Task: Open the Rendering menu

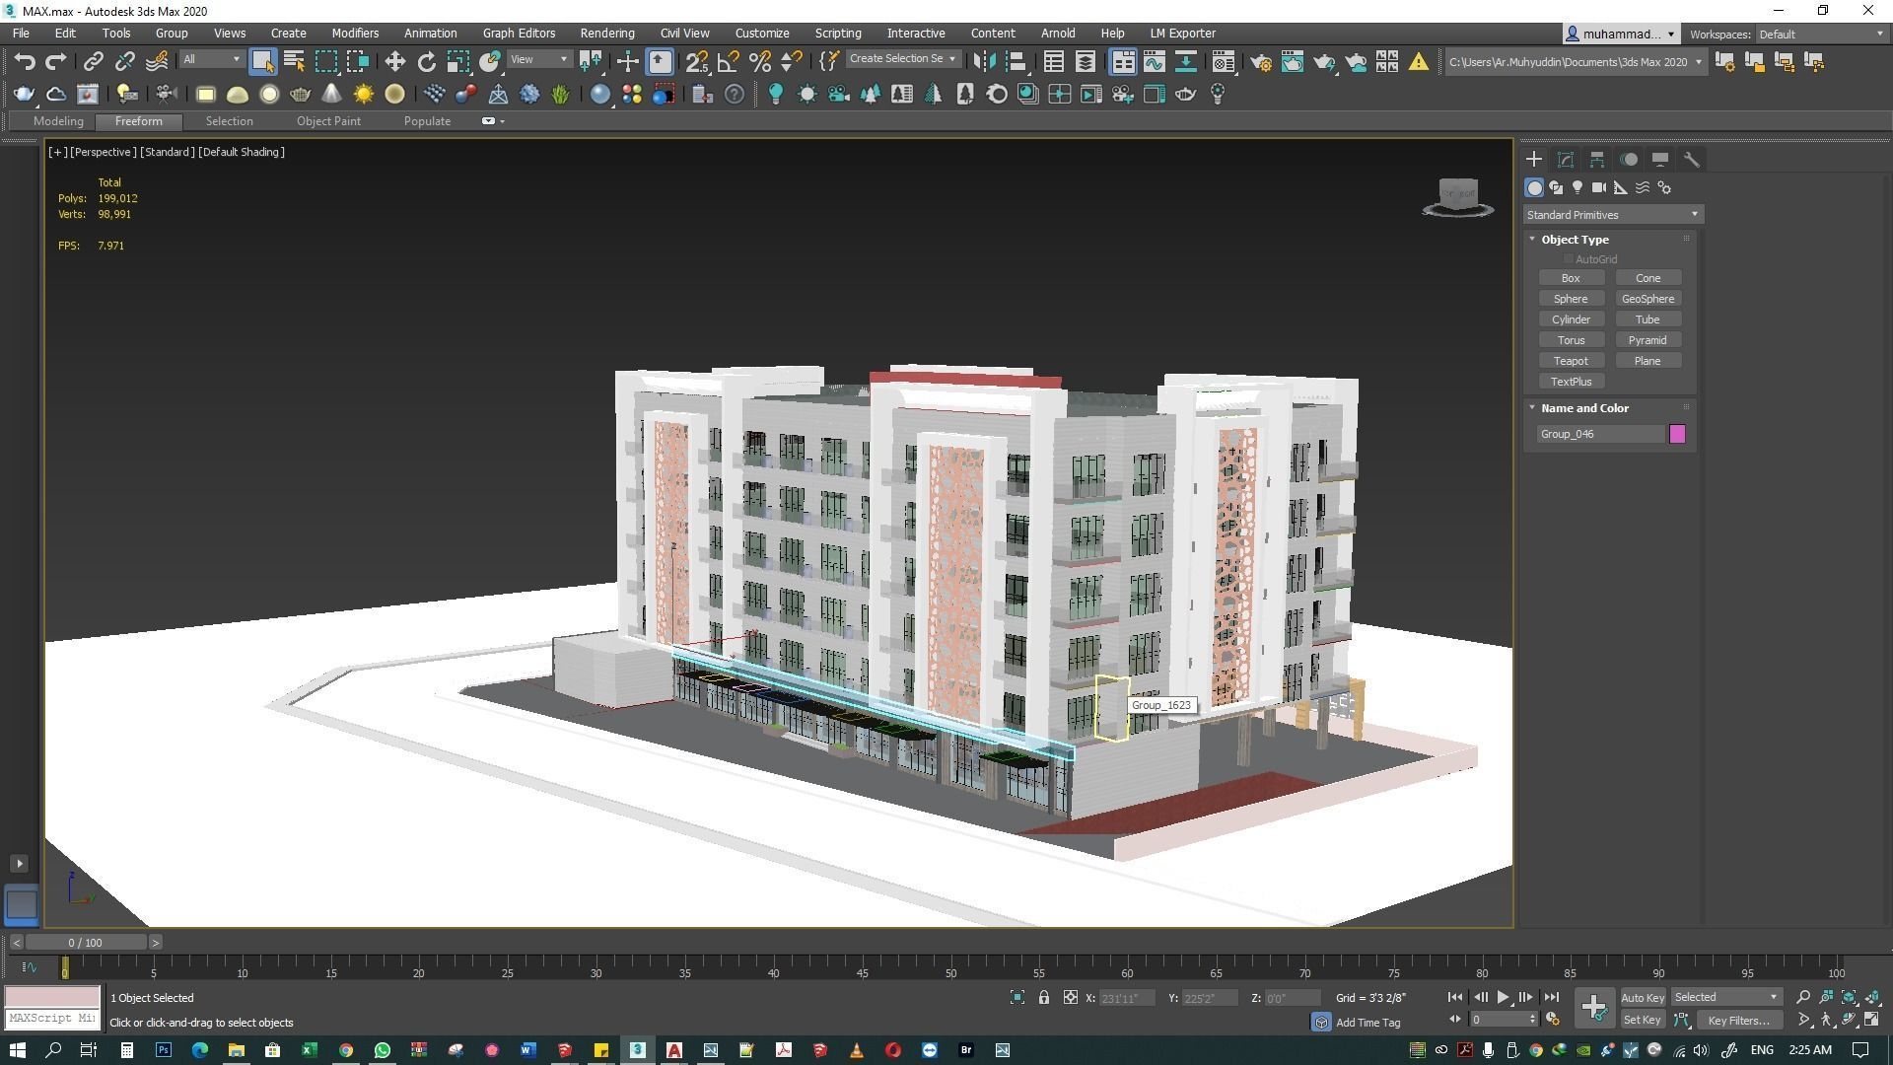Action: (x=606, y=33)
